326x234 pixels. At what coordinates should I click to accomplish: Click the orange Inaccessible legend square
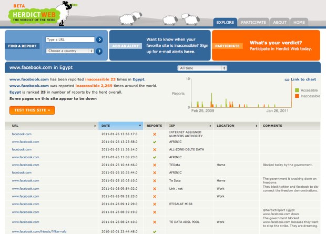pos(297,96)
